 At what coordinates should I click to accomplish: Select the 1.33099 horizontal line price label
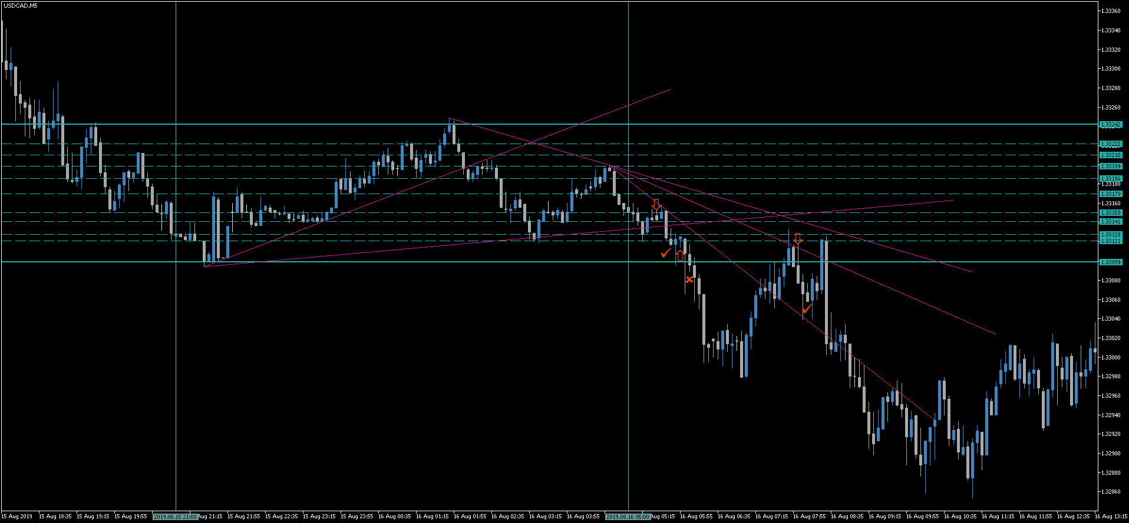click(x=1111, y=262)
